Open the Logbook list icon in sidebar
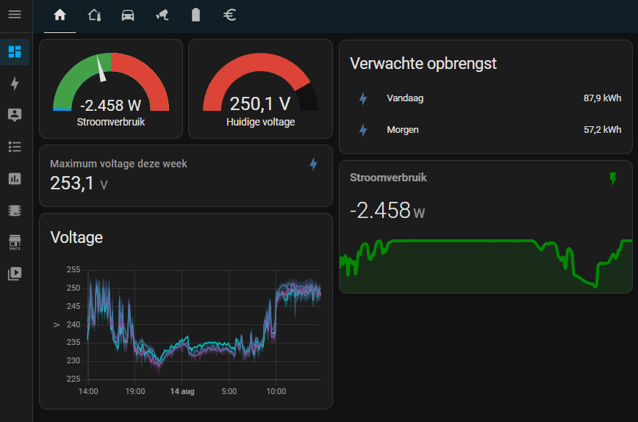 [15, 146]
